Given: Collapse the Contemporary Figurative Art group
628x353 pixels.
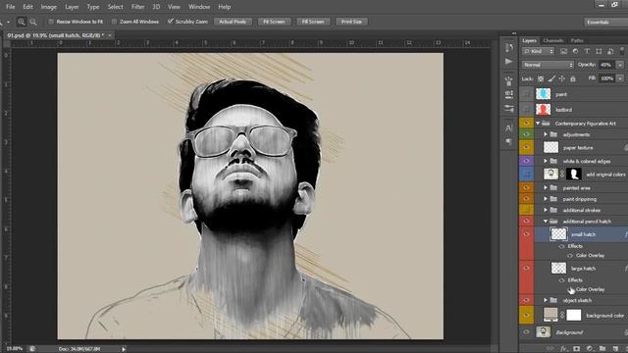Looking at the screenshot, I should click(538, 124).
